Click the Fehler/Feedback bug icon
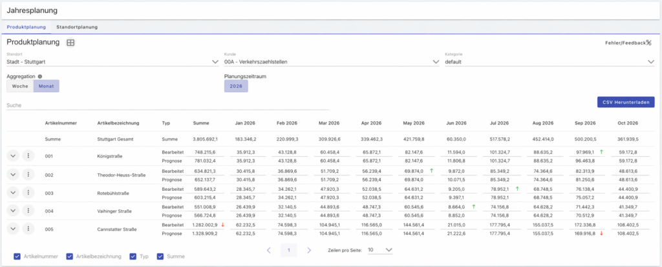Viewport: 662px width, 267px height. (x=648, y=43)
